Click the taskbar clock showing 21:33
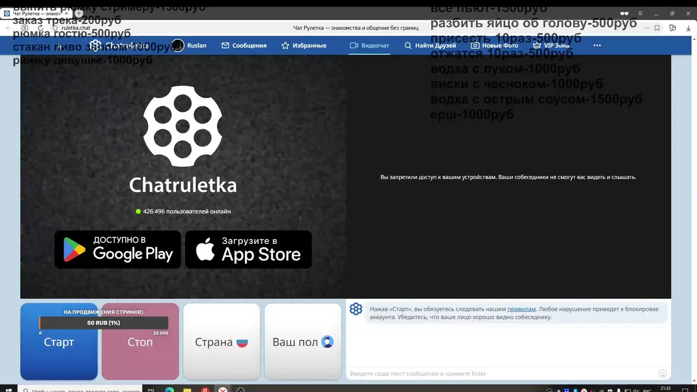The height and width of the screenshot is (392, 697). pos(665,389)
